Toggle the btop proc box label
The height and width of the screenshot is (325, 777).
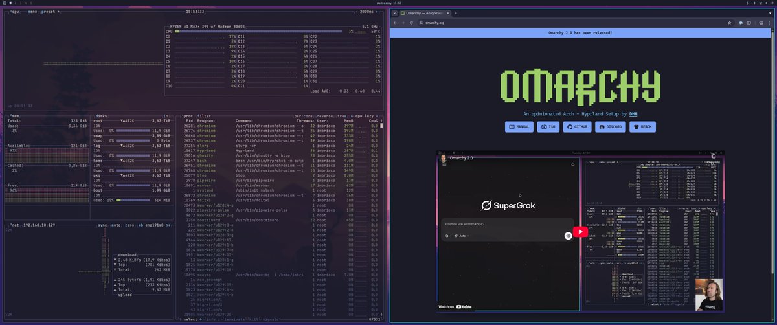(x=188, y=115)
